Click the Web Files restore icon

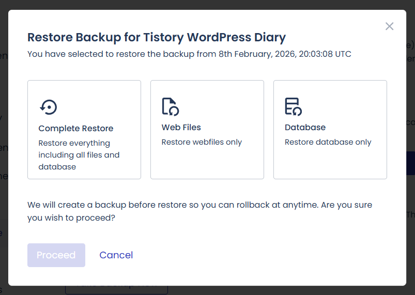(x=170, y=106)
